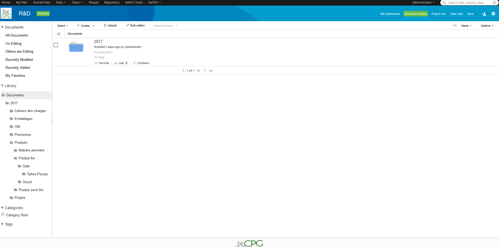Open Admin Tools
Screen dimensions: 499x247
(134, 2)
